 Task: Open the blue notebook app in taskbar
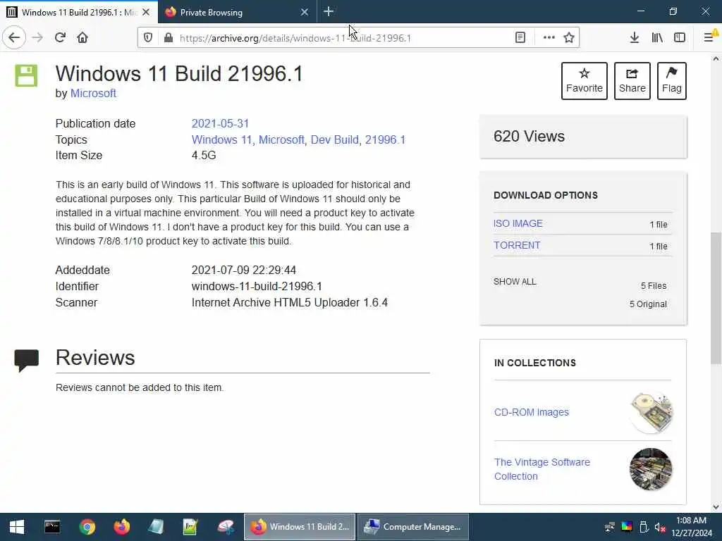pyautogui.click(x=156, y=527)
